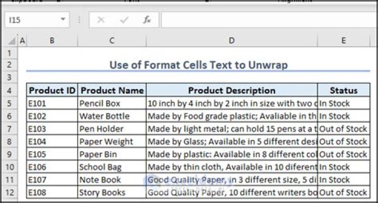Viewport: 378px width, 203px height.
Task: Select 'In Stock' status for School Bag
Action: [x=344, y=167]
